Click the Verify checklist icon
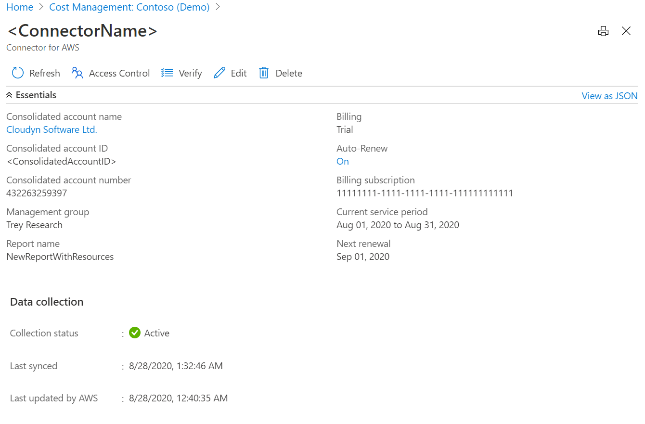Viewport: 645px width, 424px height. [x=167, y=73]
